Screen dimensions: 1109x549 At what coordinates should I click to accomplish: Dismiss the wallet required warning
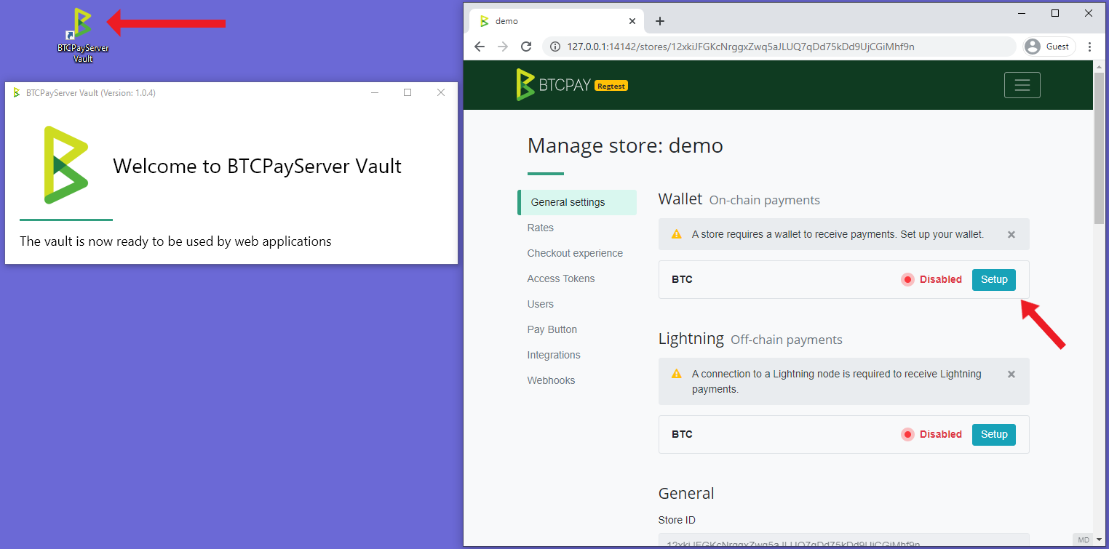pyautogui.click(x=1011, y=235)
